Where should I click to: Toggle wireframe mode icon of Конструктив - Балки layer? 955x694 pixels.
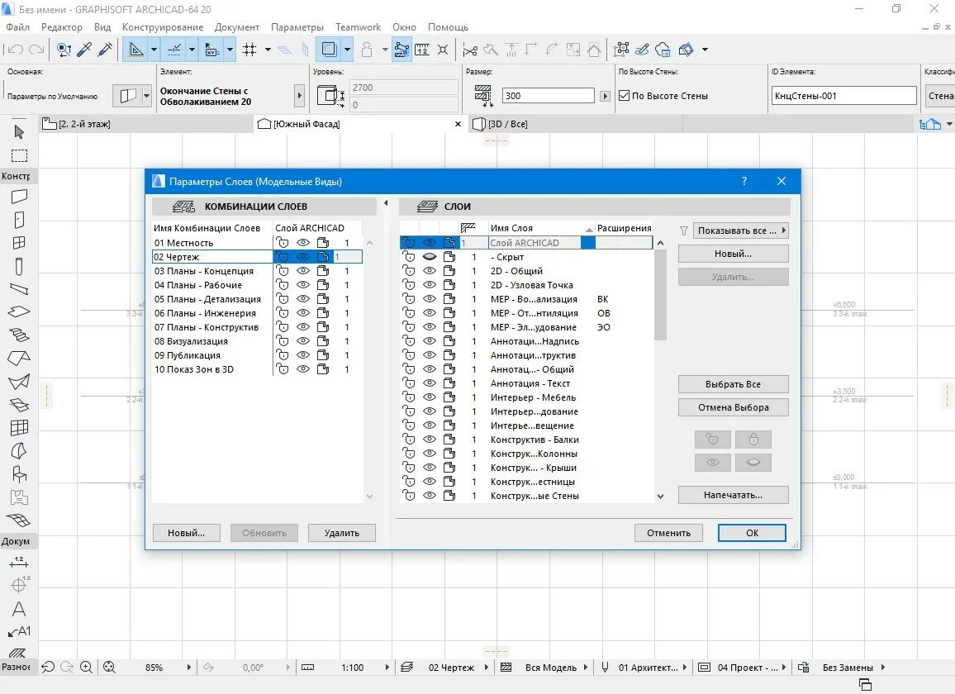click(449, 440)
